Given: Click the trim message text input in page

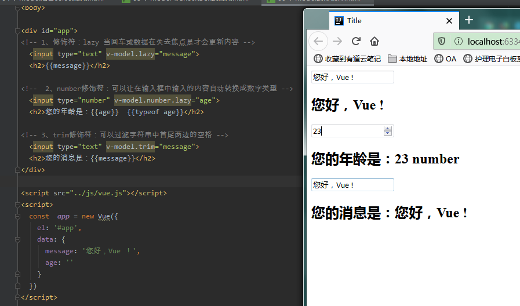Looking at the screenshot, I should 352,185.
